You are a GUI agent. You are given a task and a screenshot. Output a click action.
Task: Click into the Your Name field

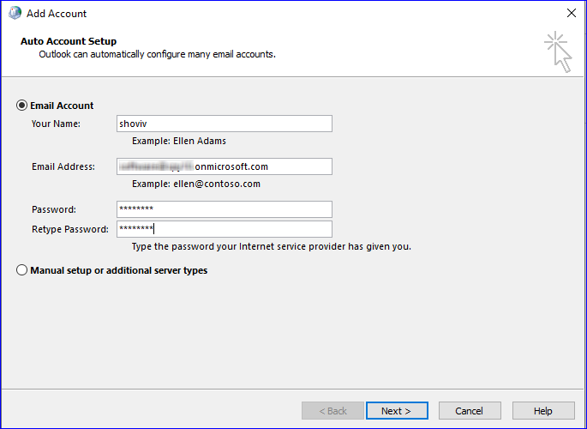(225, 124)
